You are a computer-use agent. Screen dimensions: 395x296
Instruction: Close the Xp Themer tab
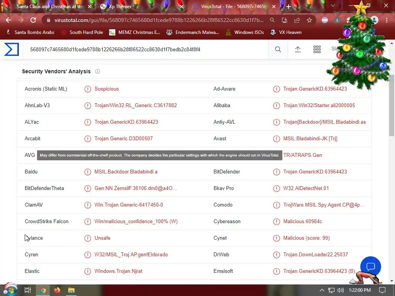point(182,7)
